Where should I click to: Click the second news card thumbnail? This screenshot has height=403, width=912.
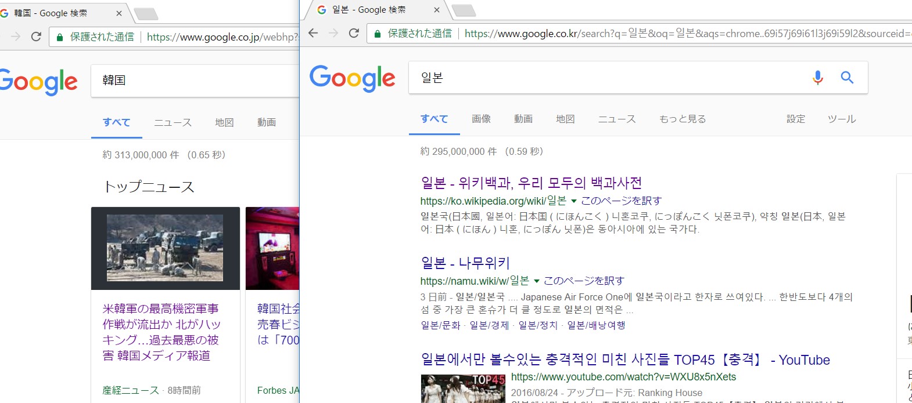[x=272, y=248]
